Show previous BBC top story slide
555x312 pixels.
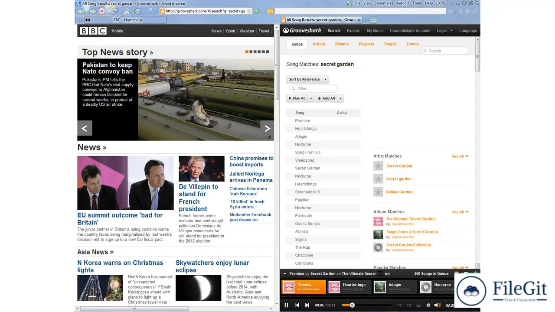(x=85, y=128)
